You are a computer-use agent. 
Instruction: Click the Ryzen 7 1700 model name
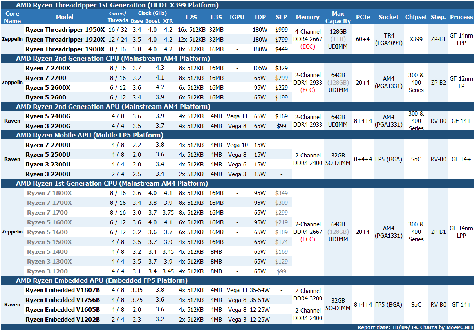pyautogui.click(x=47, y=213)
